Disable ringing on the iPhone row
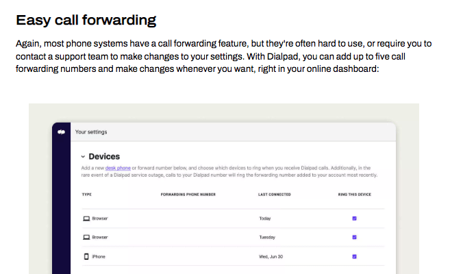The image size is (450, 274). [x=354, y=256]
